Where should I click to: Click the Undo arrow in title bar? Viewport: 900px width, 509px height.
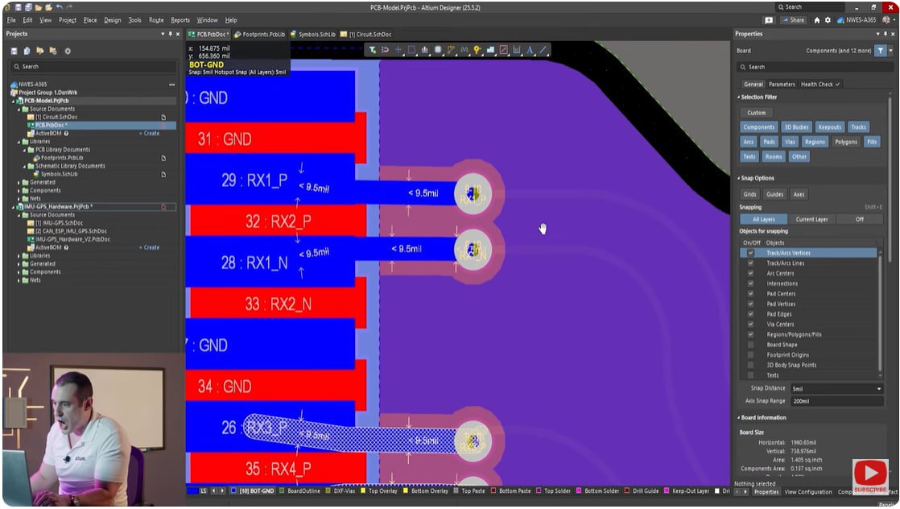(59, 7)
